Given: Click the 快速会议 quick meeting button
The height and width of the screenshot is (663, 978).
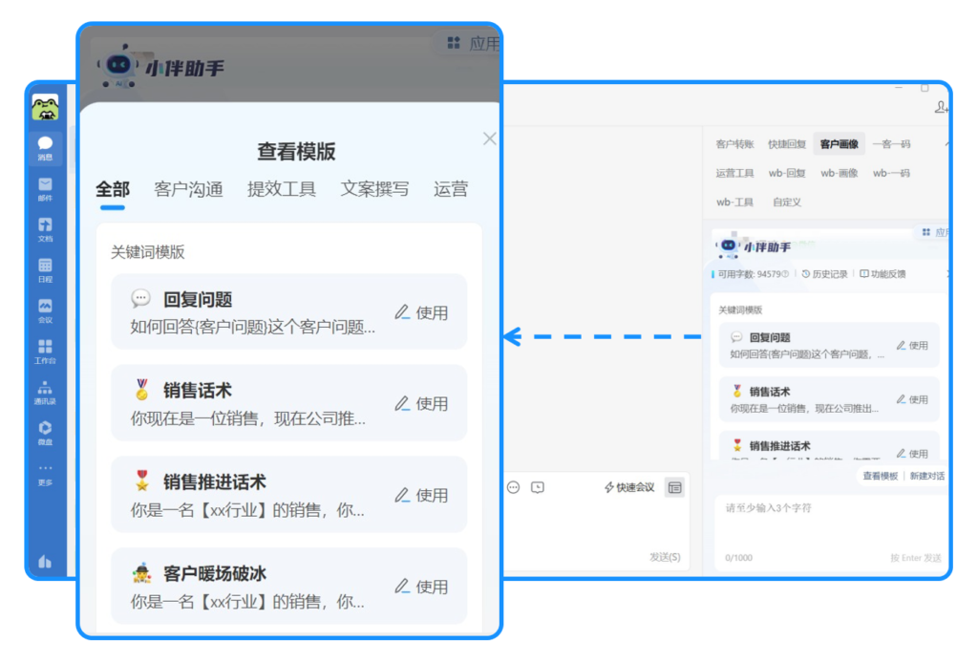Looking at the screenshot, I should click(629, 487).
